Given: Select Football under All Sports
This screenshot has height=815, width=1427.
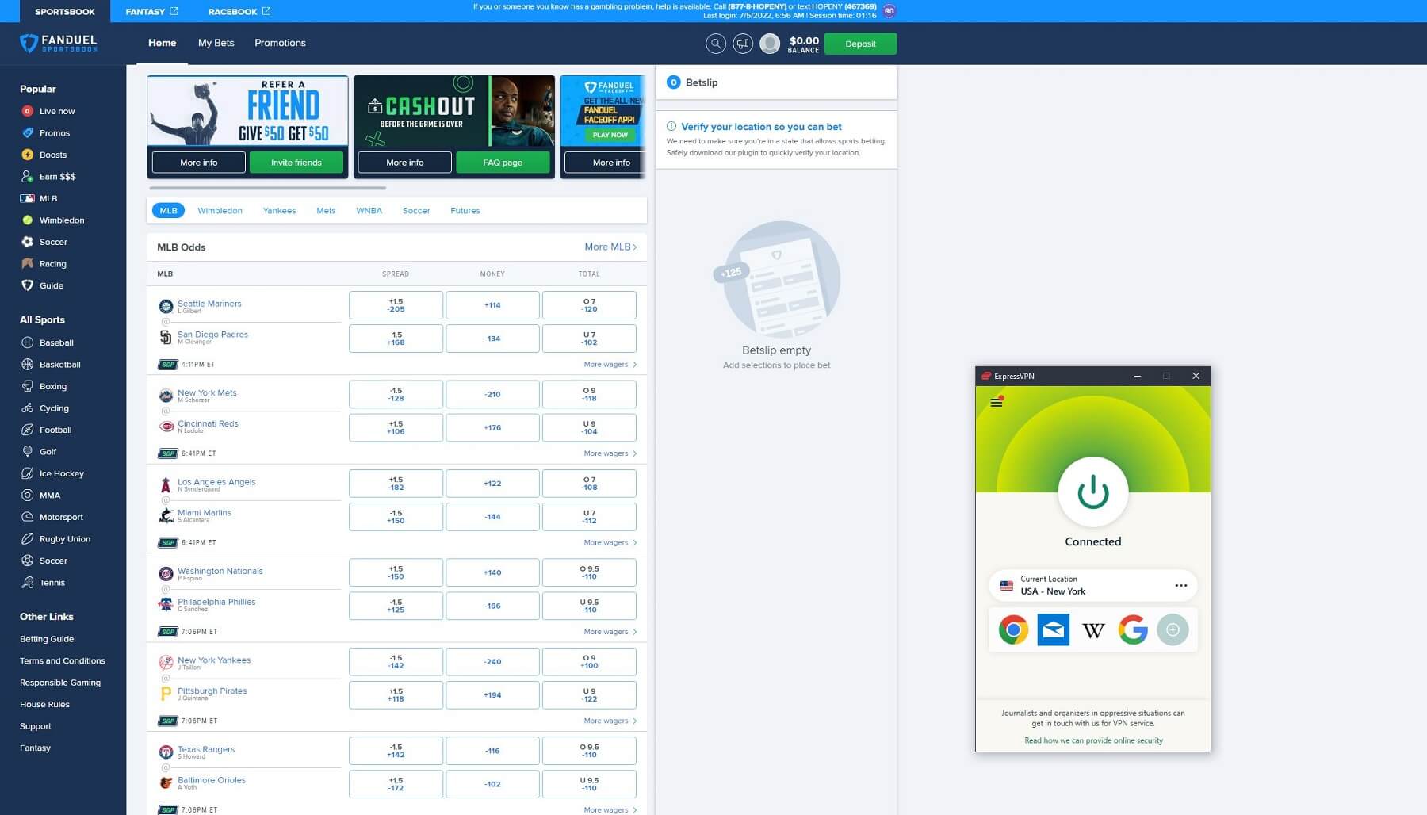Looking at the screenshot, I should click(x=47, y=430).
